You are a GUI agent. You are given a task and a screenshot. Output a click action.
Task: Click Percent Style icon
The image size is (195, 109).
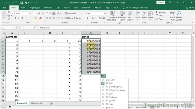93,18
